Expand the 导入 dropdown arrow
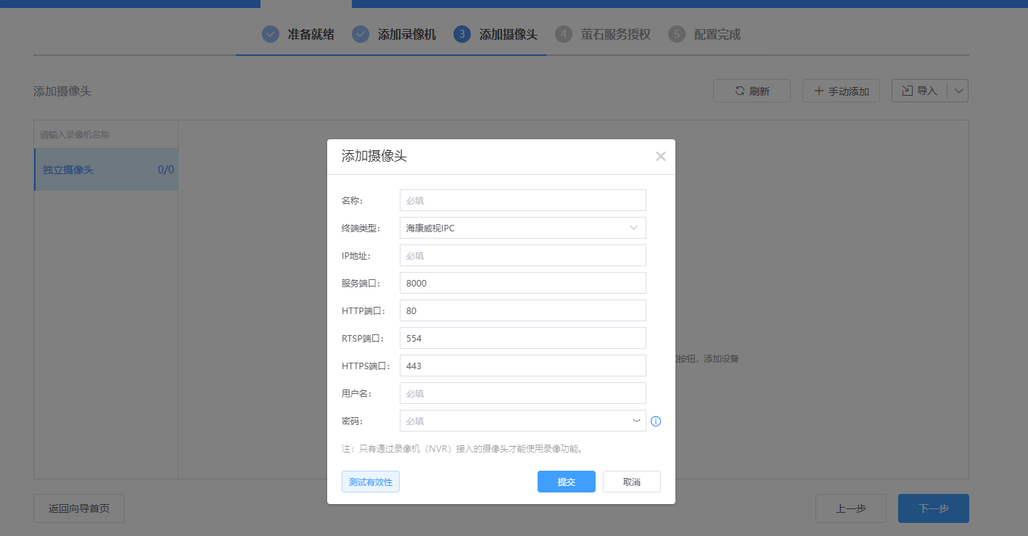 click(958, 91)
